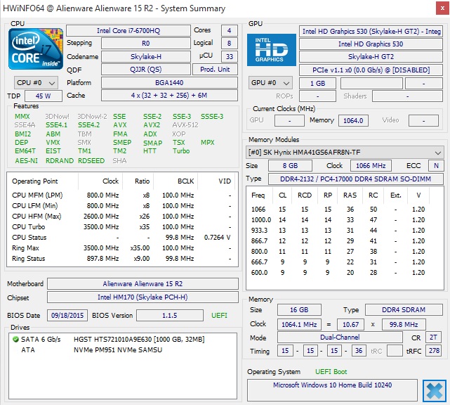This screenshot has width=450, height=405.
Task: Click the Prod. Unit field
Action: pyautogui.click(x=215, y=70)
